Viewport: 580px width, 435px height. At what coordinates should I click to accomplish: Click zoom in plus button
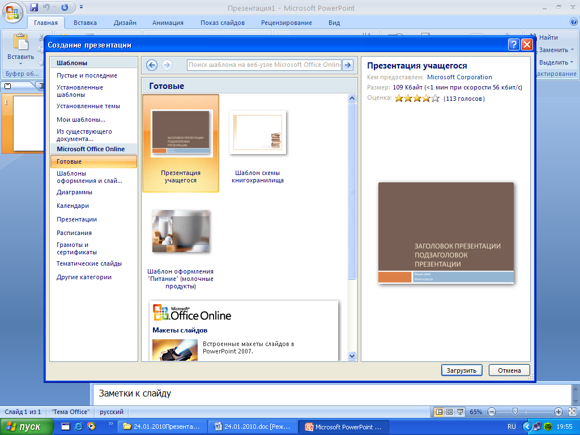click(558, 412)
